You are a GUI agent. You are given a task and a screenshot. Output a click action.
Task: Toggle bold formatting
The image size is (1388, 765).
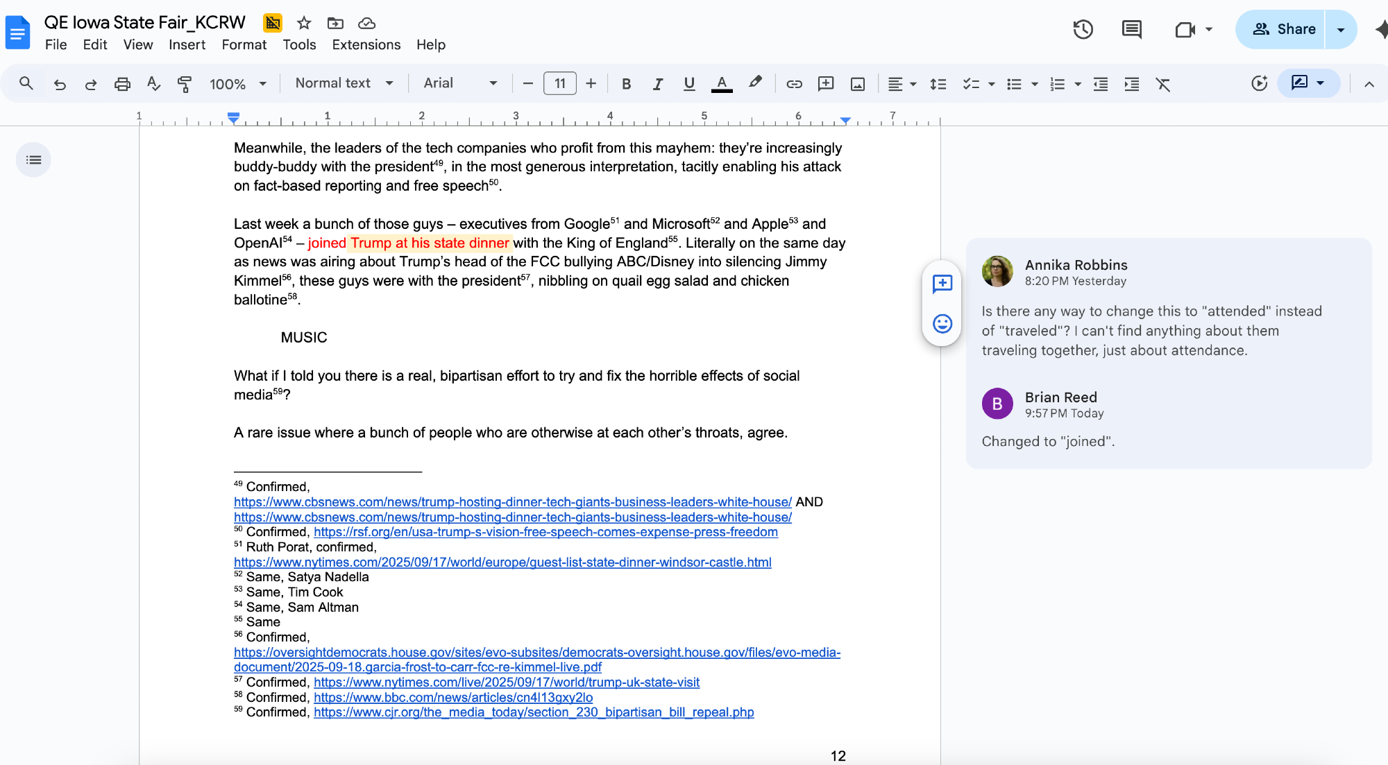[626, 84]
